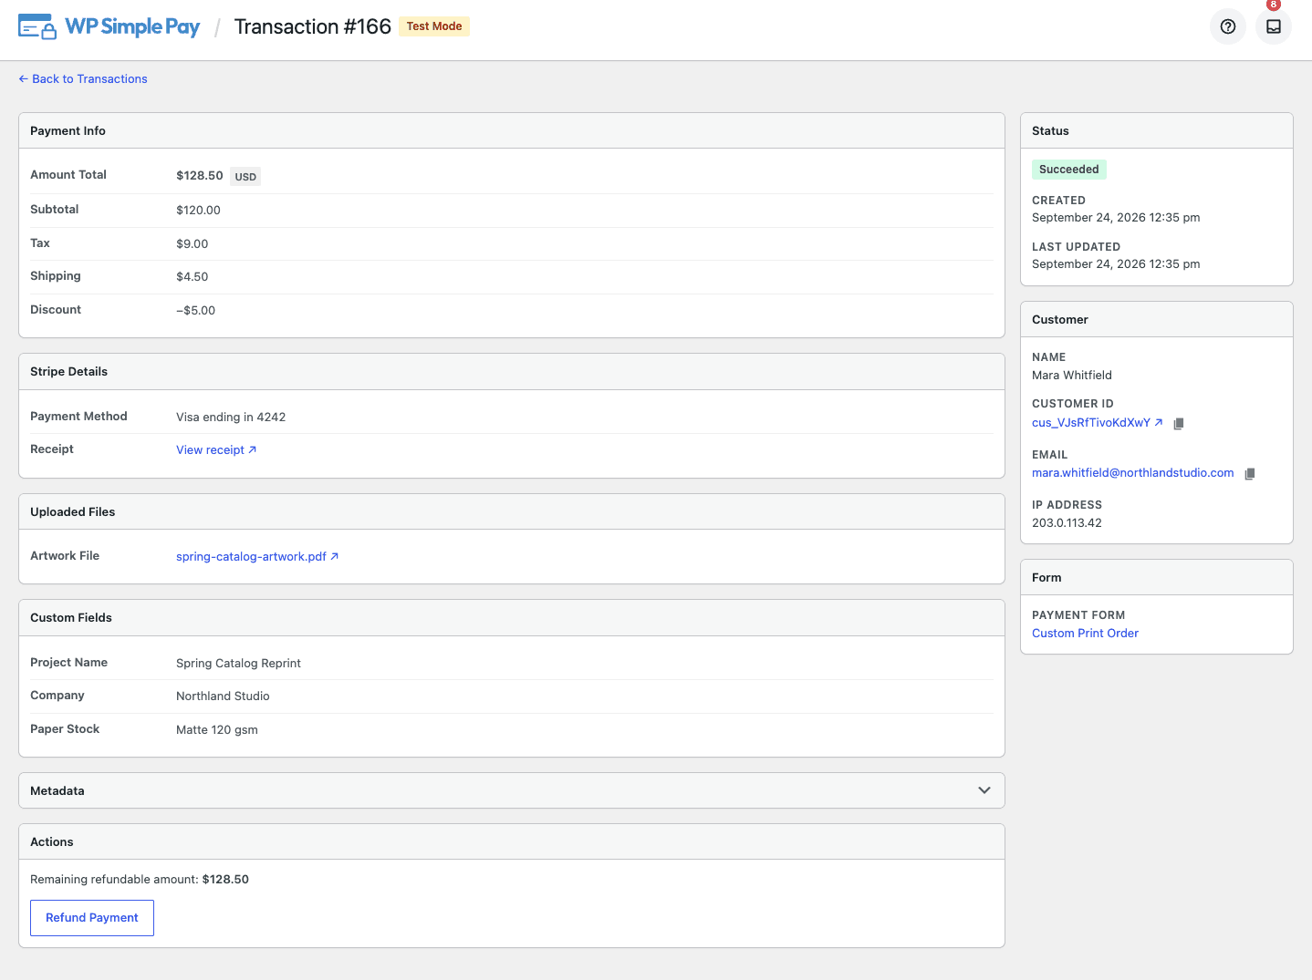Click the Payment Method label
1312x980 pixels.
point(78,417)
